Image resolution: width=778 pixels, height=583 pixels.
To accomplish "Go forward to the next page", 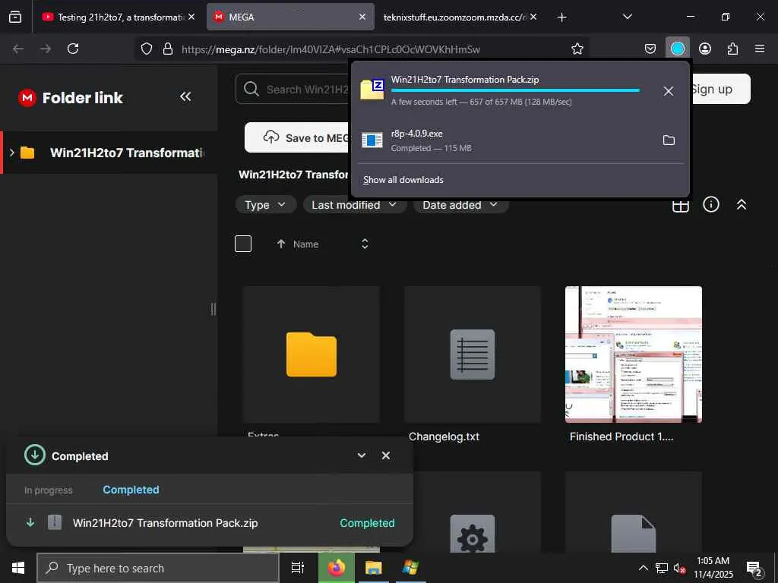I will (46, 49).
